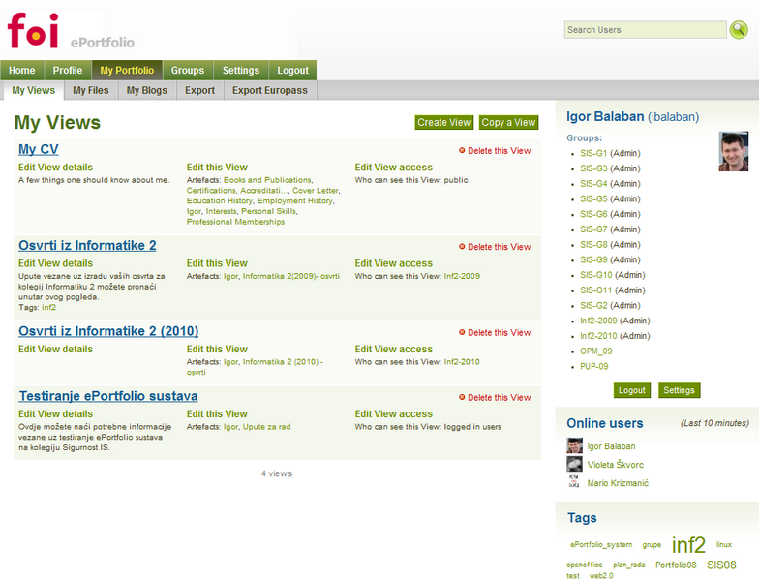Viewport: 759px width, 580px height.
Task: Edit View access for Testiranje ePortfolio sustava
Action: 393,414
